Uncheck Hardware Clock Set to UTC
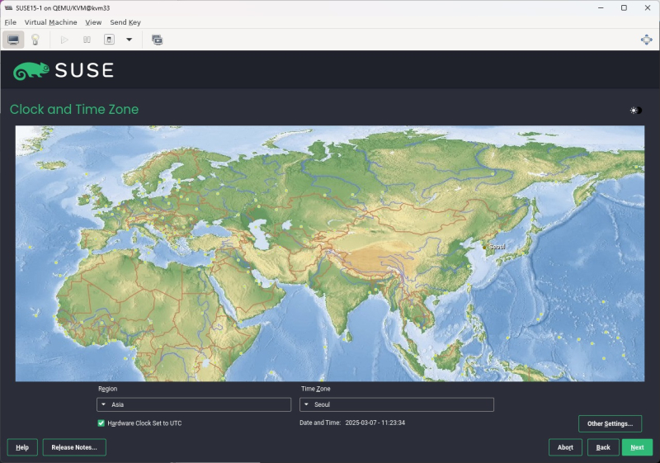 101,423
